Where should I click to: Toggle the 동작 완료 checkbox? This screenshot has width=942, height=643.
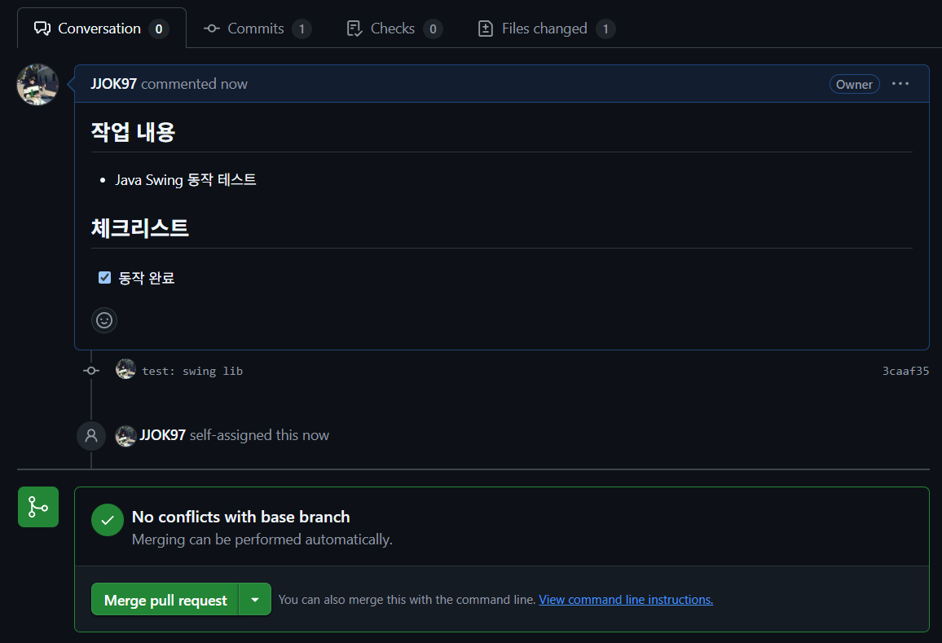104,278
